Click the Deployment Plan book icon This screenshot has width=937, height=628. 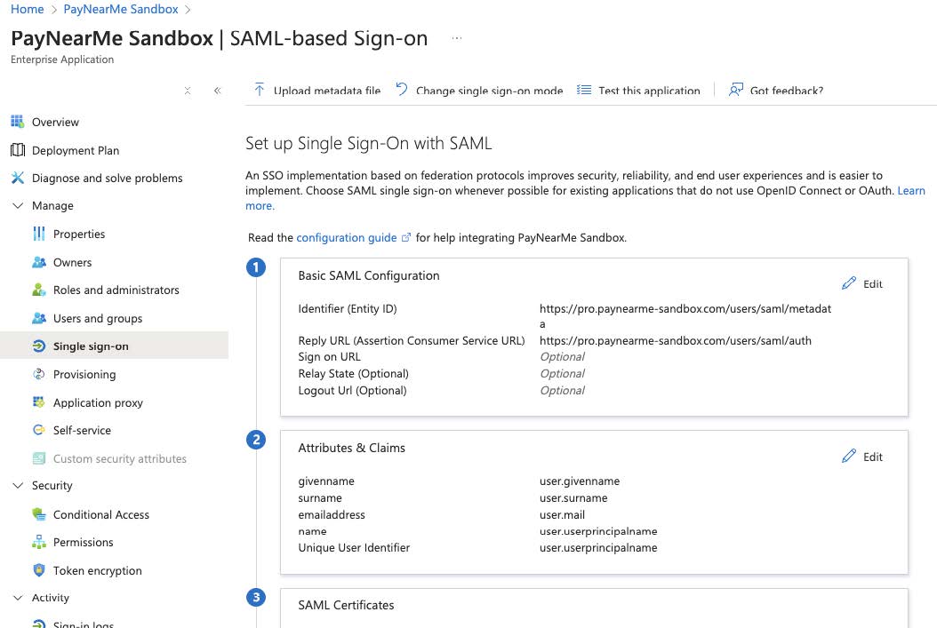(x=17, y=150)
